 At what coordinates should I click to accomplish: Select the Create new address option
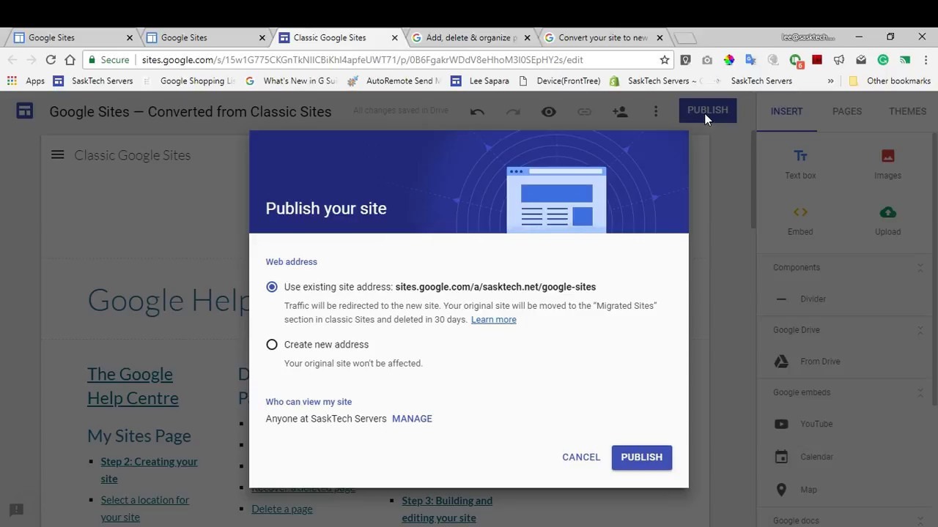(272, 345)
